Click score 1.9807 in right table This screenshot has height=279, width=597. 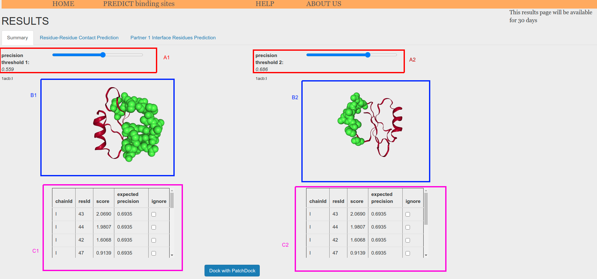tap(358, 227)
